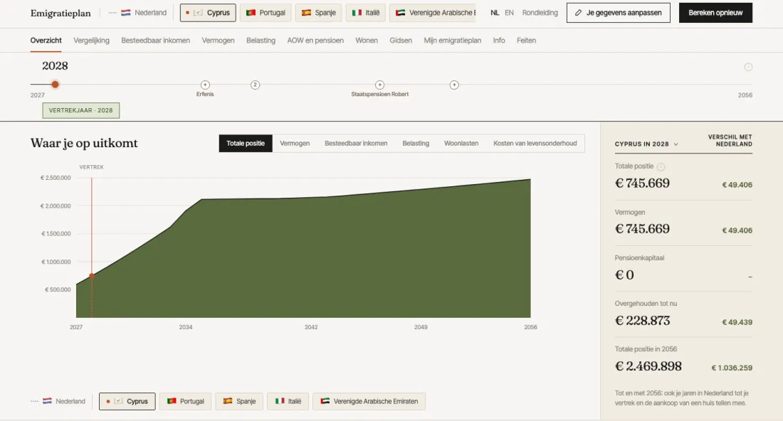Select the Totale positie chart view
783x421 pixels.
pos(246,143)
